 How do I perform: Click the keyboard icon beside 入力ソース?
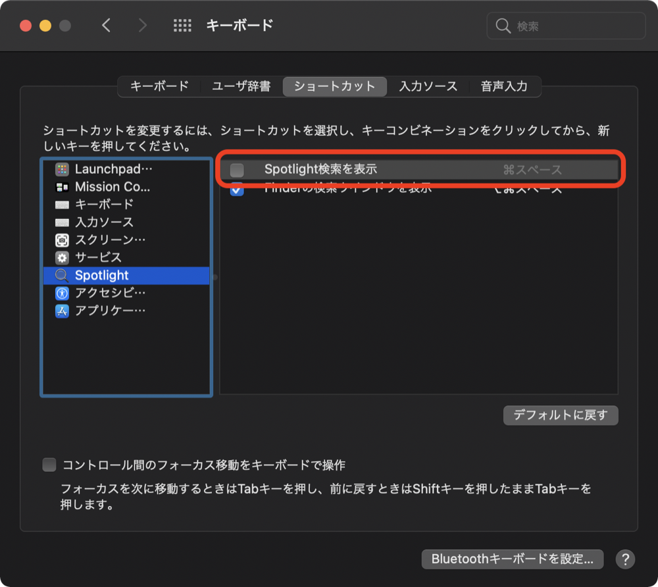coord(62,222)
